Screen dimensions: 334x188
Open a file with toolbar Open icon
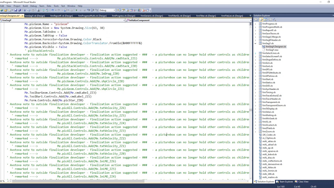click(x=5, y=10)
